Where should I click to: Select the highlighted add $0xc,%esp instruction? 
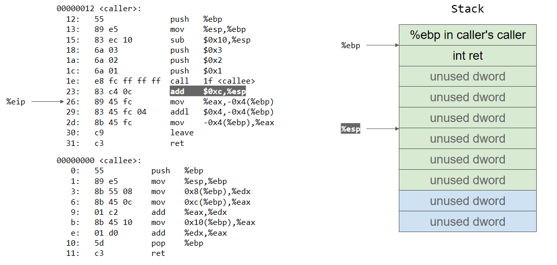208,92
